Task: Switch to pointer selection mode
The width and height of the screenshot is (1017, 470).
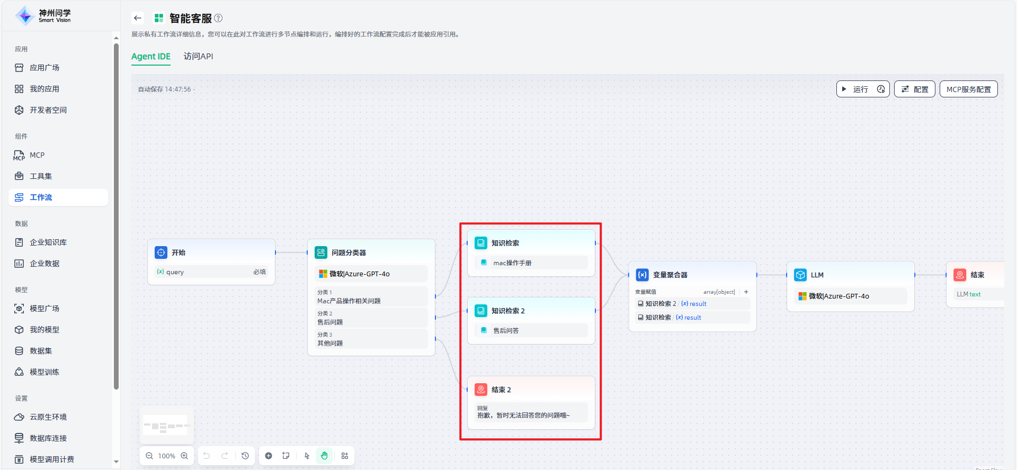Action: coord(307,456)
